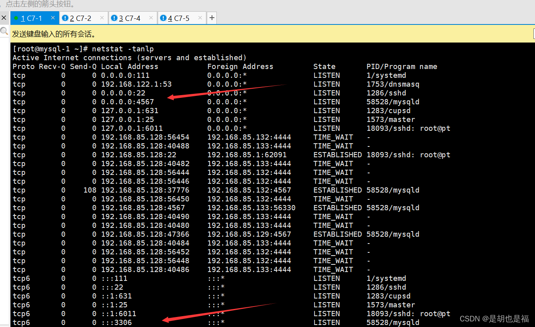The height and width of the screenshot is (327, 535).
Task: Close the C7-4 tab
Action: point(151,18)
